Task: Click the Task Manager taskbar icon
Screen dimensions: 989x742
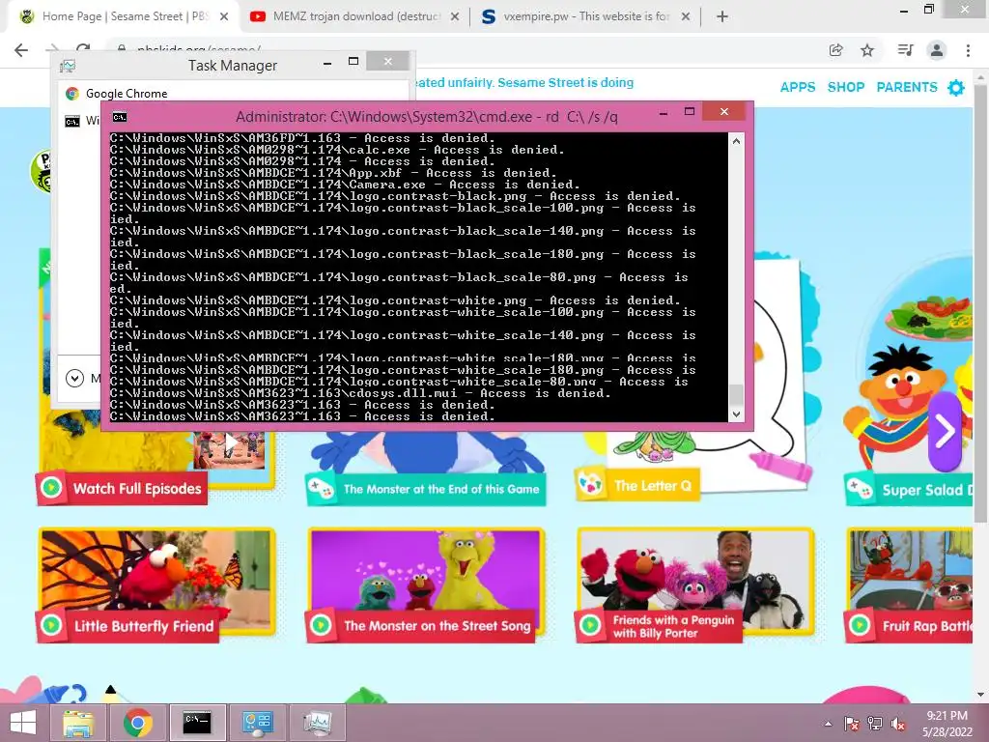Action: (x=317, y=723)
